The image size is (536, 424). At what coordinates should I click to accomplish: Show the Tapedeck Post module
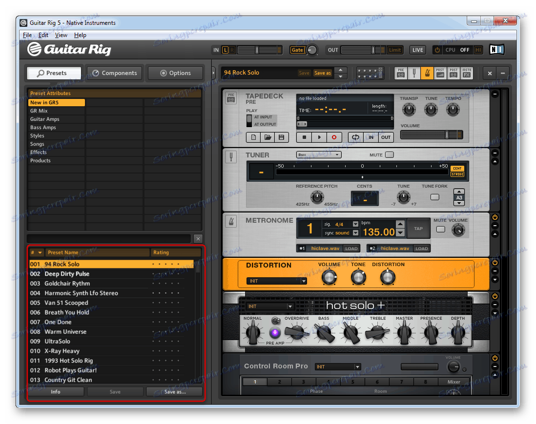[454, 73]
